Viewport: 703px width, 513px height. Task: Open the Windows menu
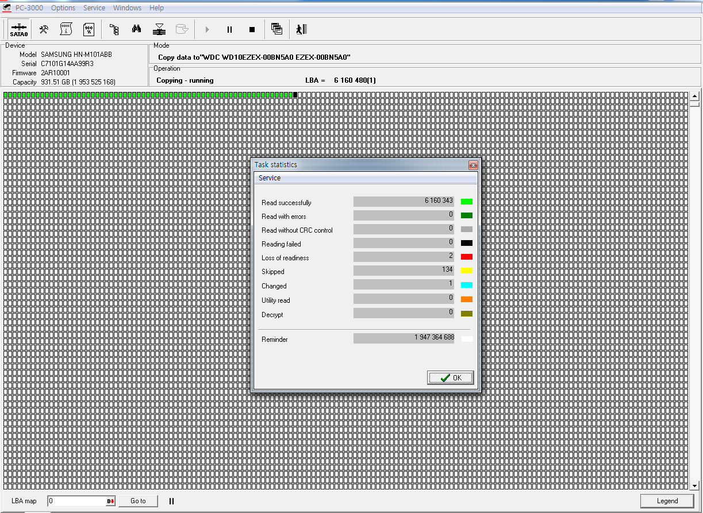[x=127, y=8]
